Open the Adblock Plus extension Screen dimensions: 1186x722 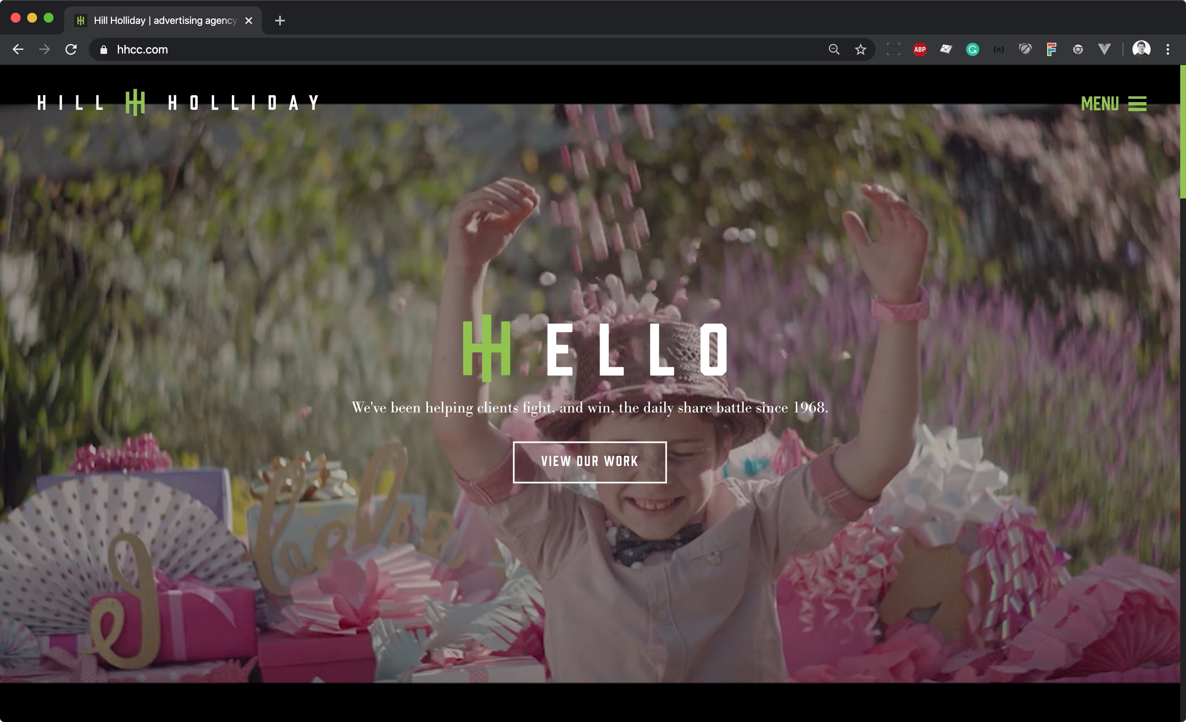tap(920, 49)
